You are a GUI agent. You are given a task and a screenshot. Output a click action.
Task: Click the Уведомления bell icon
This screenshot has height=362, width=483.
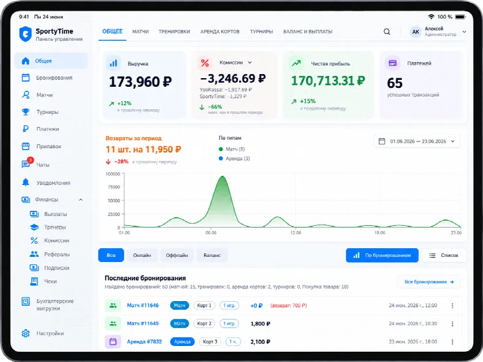(25, 183)
